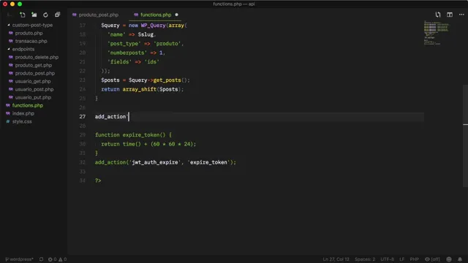Select functions.php in the file tree

tap(28, 105)
